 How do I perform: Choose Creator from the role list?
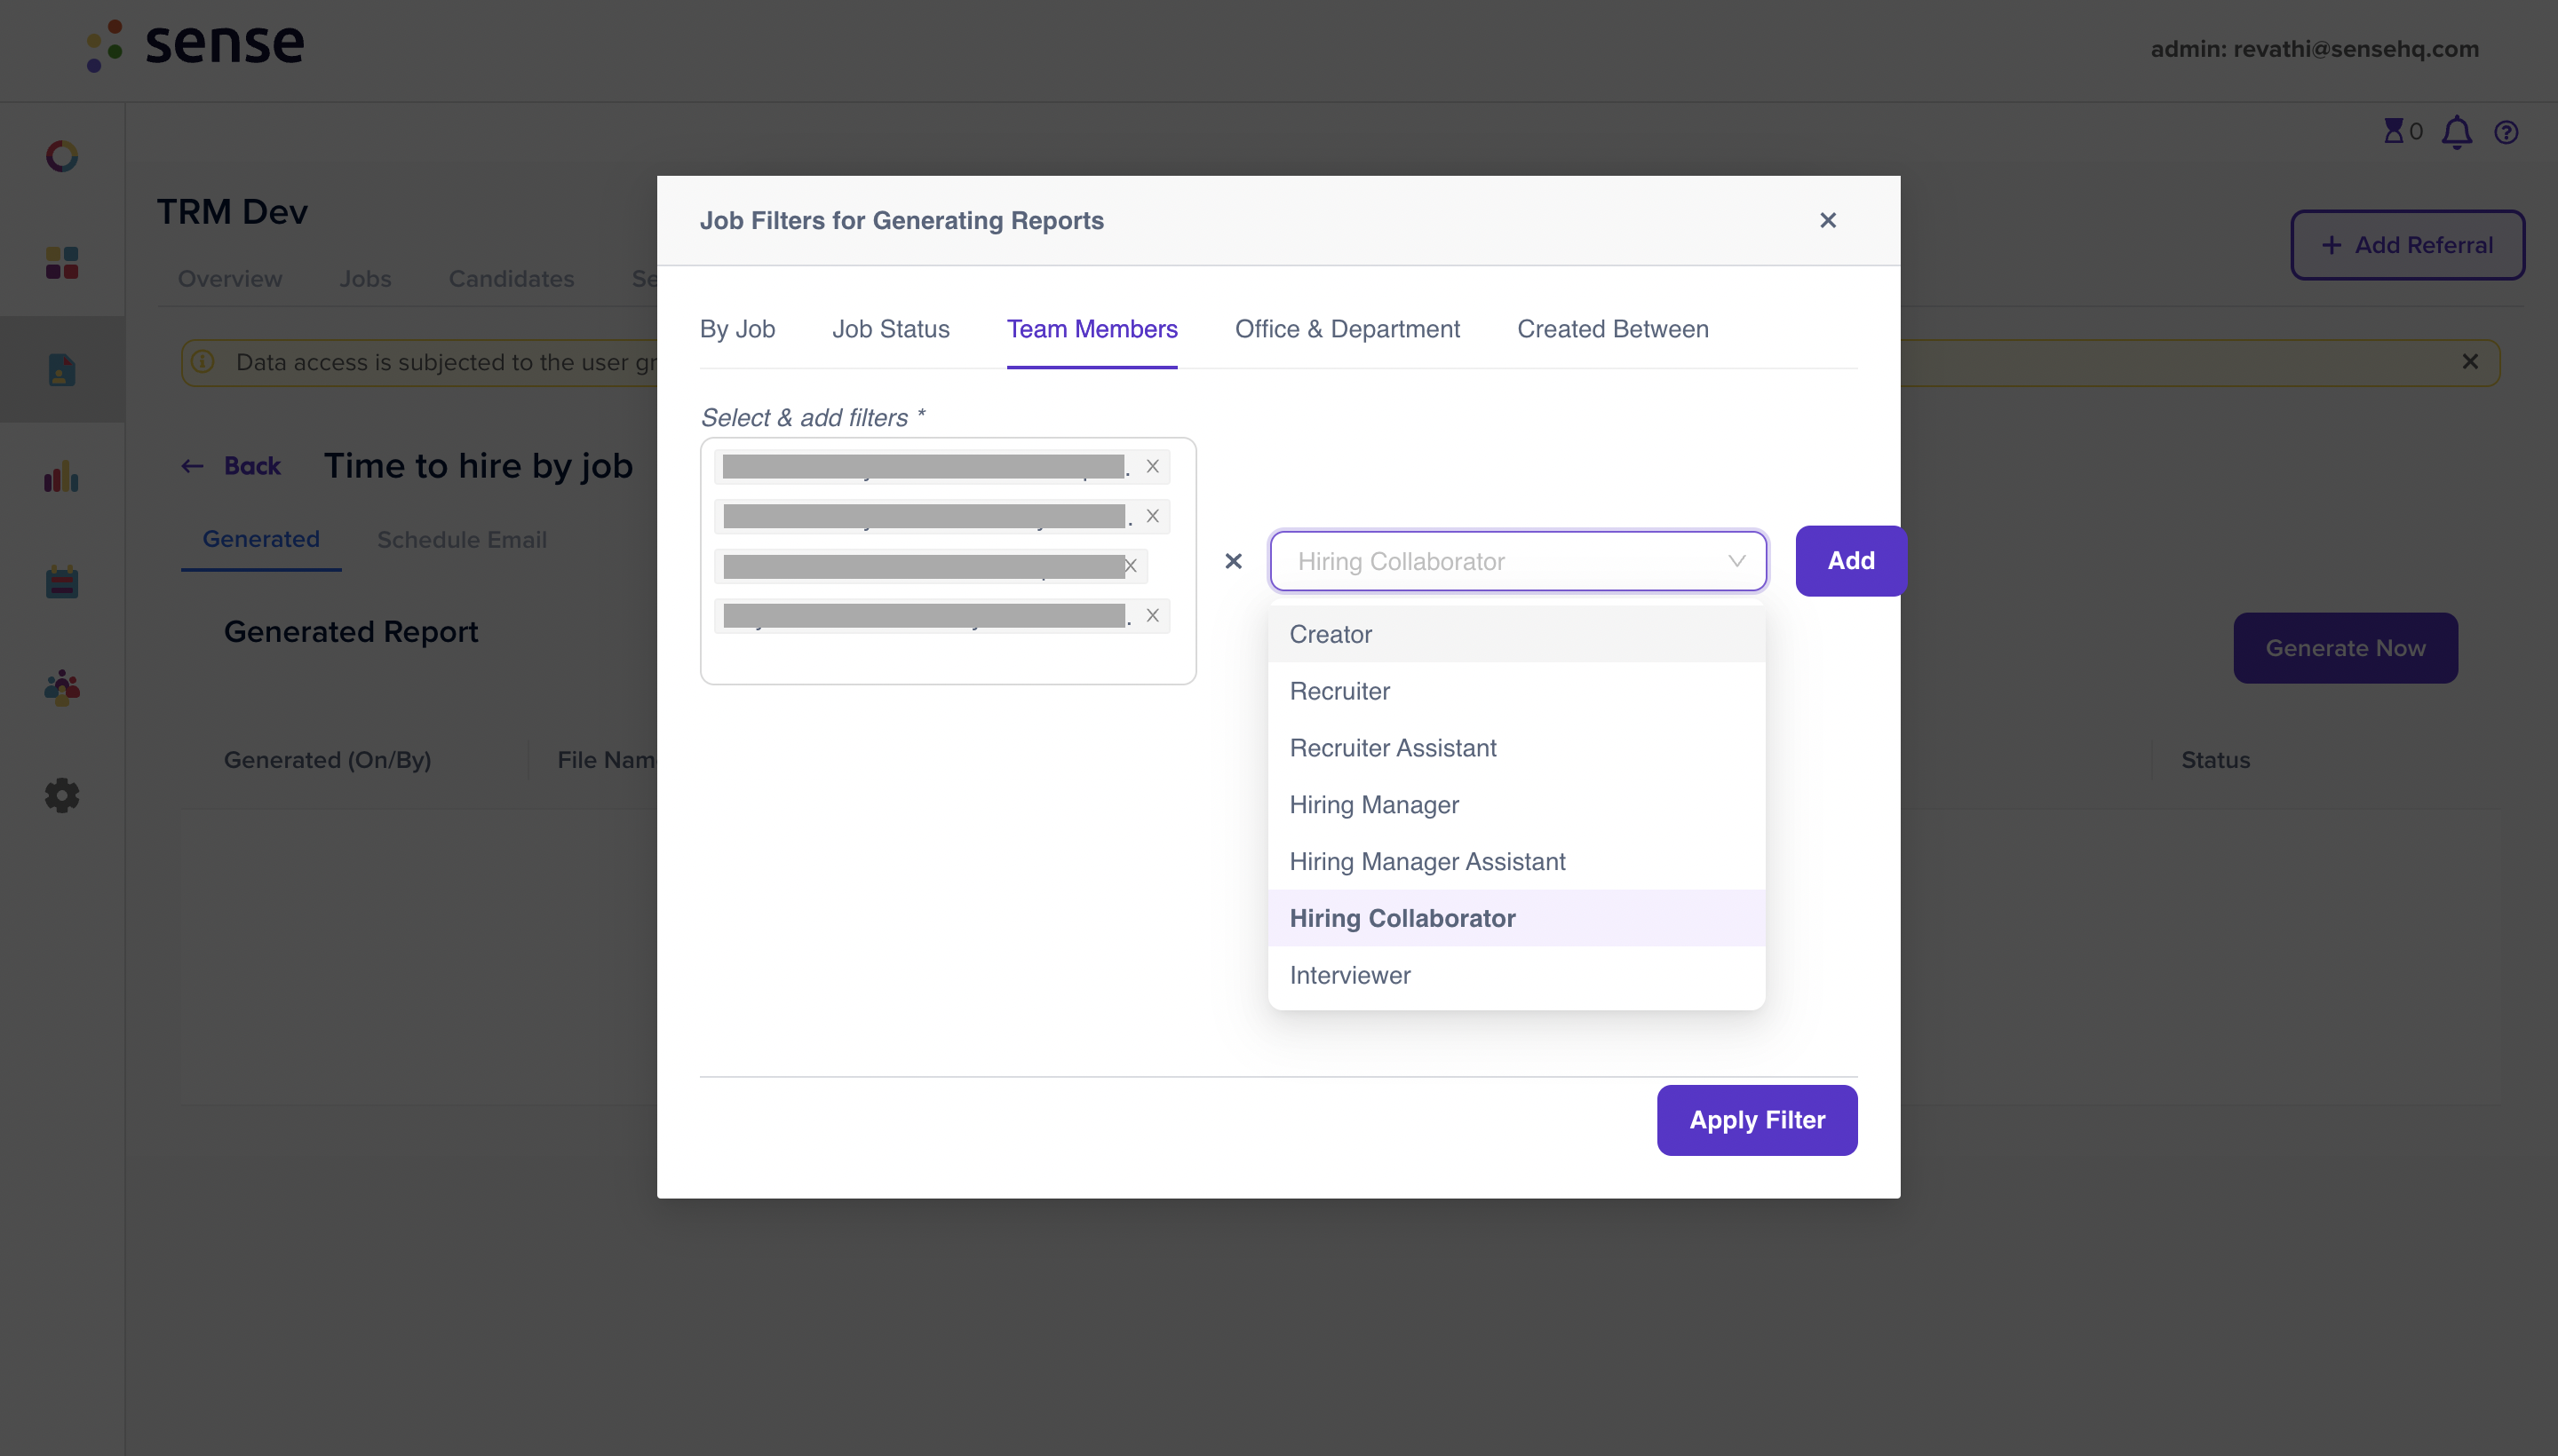point(1515,634)
